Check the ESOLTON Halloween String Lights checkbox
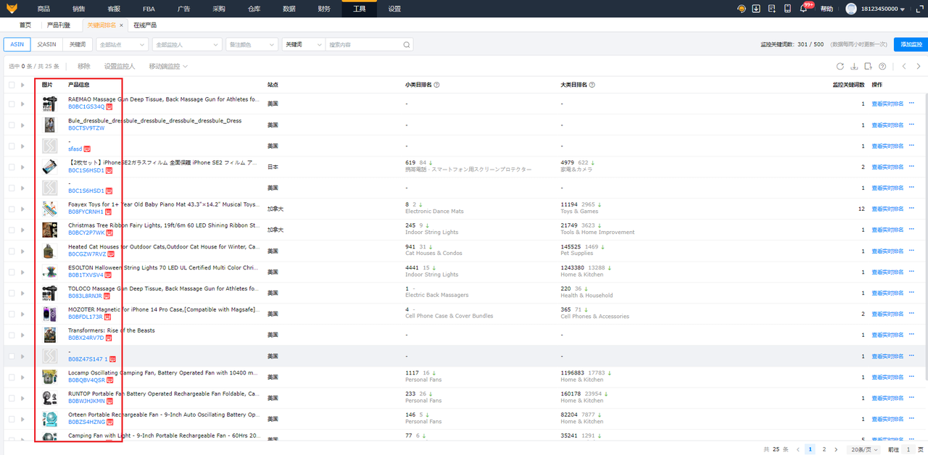Image resolution: width=928 pixels, height=455 pixels. 12,272
